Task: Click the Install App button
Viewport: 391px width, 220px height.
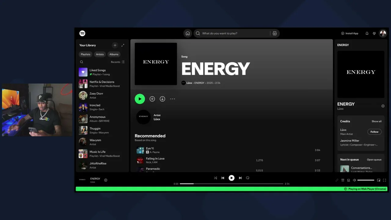Action: click(x=350, y=33)
